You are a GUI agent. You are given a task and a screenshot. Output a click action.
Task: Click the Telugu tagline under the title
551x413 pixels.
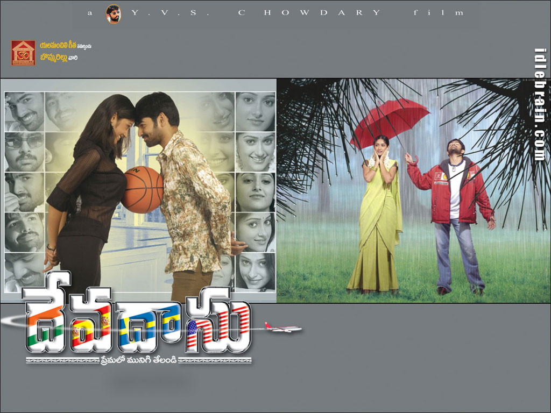coord(138,360)
